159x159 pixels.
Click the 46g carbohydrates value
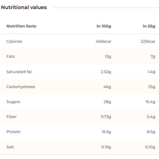click(x=107, y=87)
